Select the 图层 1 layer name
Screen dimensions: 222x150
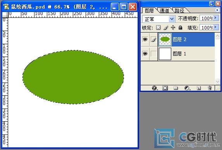tap(179, 54)
